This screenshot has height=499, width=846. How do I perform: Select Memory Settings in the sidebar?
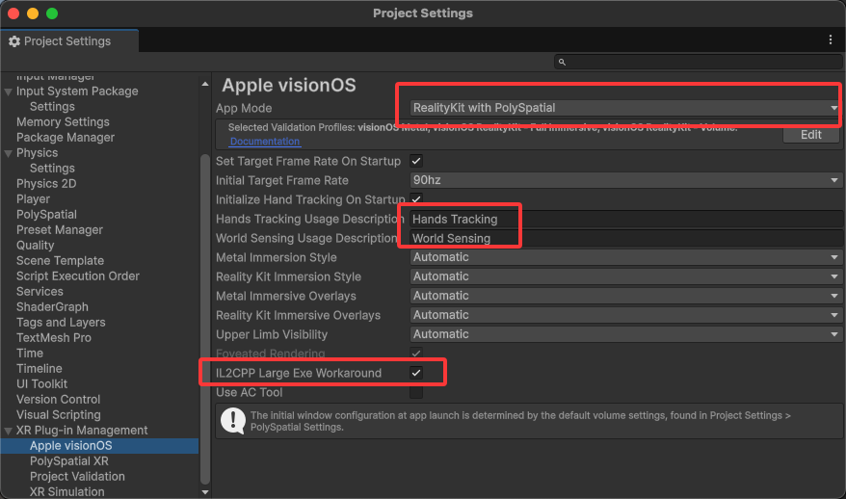[x=63, y=122]
